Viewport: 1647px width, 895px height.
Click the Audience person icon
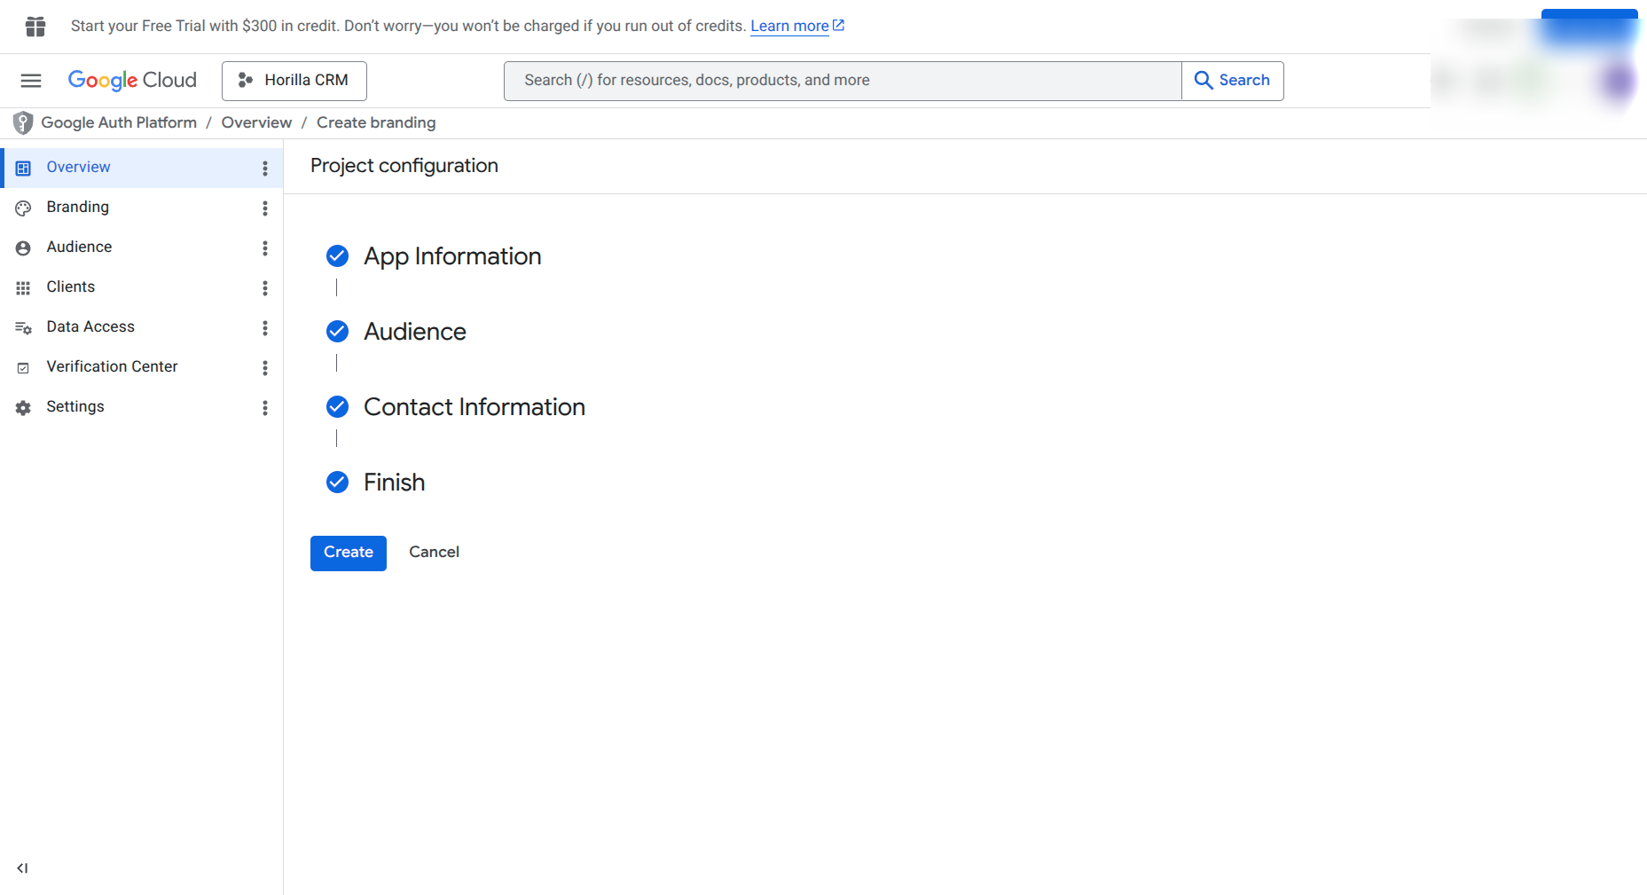[23, 247]
